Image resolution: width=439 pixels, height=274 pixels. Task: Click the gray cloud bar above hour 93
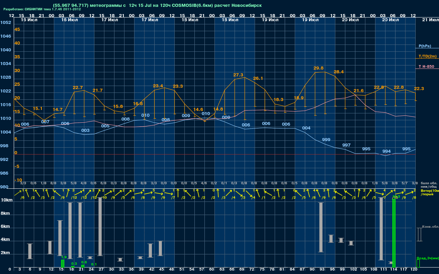pyautogui.click(x=321, y=227)
